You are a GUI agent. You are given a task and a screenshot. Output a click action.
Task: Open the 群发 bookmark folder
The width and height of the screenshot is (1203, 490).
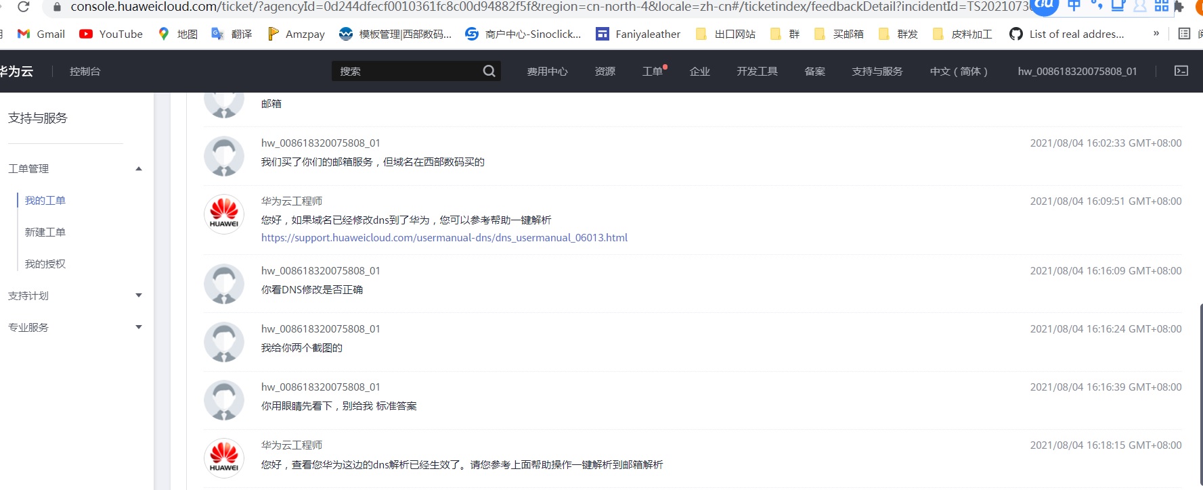[898, 34]
